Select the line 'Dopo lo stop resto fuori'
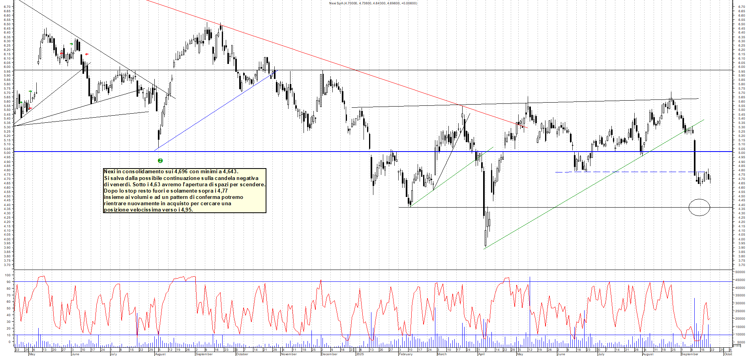This screenshot has height=356, width=746. 166,191
